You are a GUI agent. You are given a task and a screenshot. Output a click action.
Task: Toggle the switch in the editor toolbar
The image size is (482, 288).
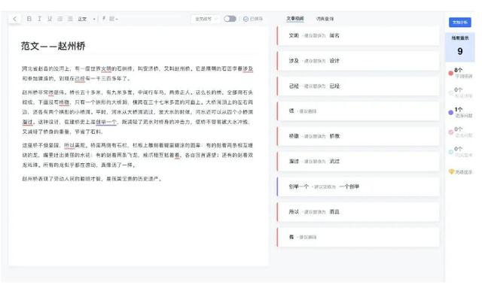[230, 19]
